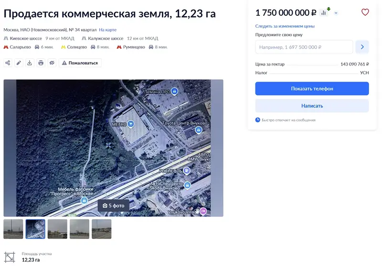Print the listing with printer icon
This screenshot has width=382, height=272.
pyautogui.click(x=41, y=63)
